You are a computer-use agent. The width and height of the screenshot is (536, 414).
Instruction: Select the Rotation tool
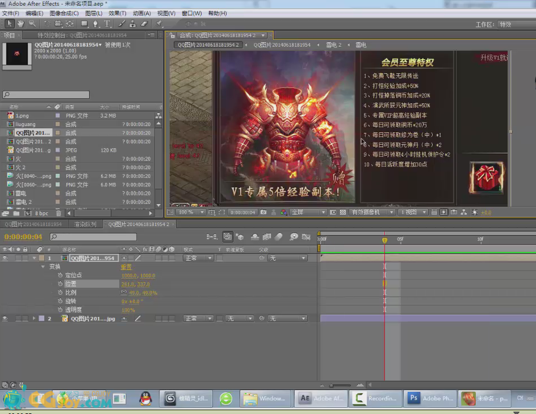[x=47, y=24]
